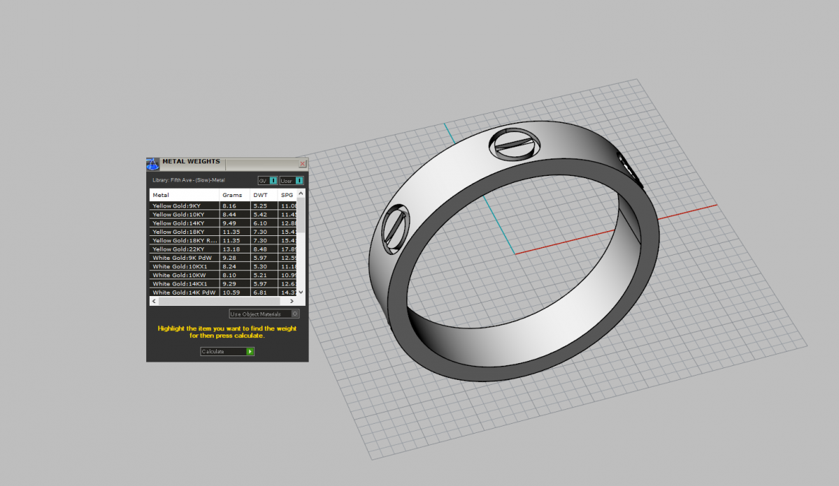839x486 pixels.
Task: Select the Yellow Gold:18KY row
Action: tap(223, 232)
